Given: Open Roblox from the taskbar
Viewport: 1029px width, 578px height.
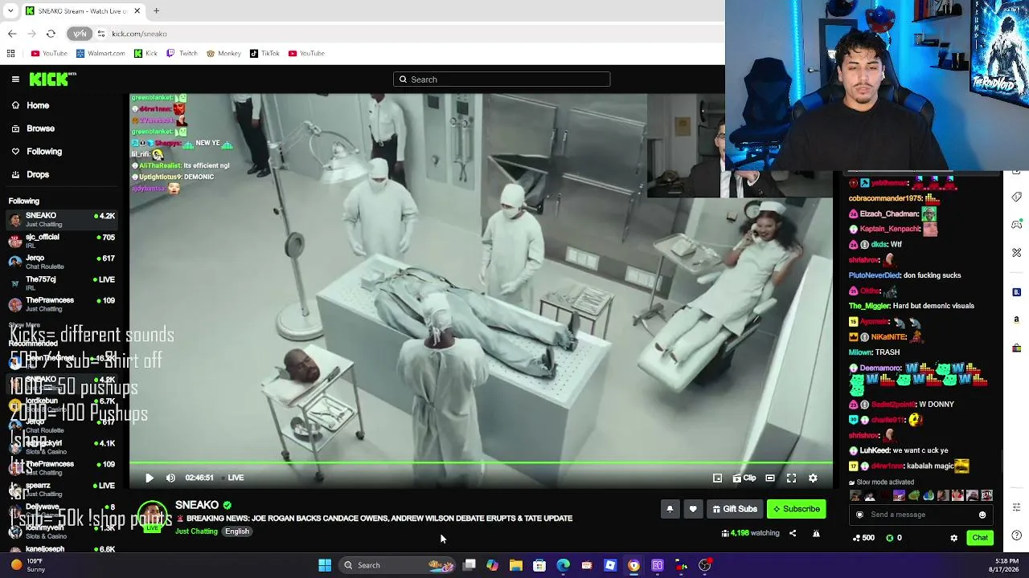Looking at the screenshot, I should pyautogui.click(x=610, y=565).
